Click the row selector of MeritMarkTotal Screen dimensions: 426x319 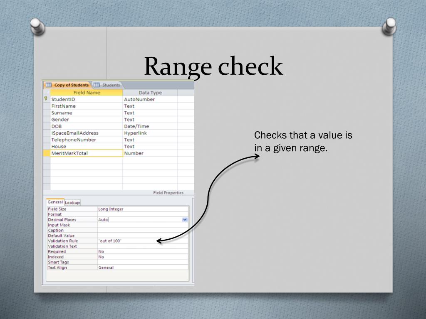tap(47, 153)
